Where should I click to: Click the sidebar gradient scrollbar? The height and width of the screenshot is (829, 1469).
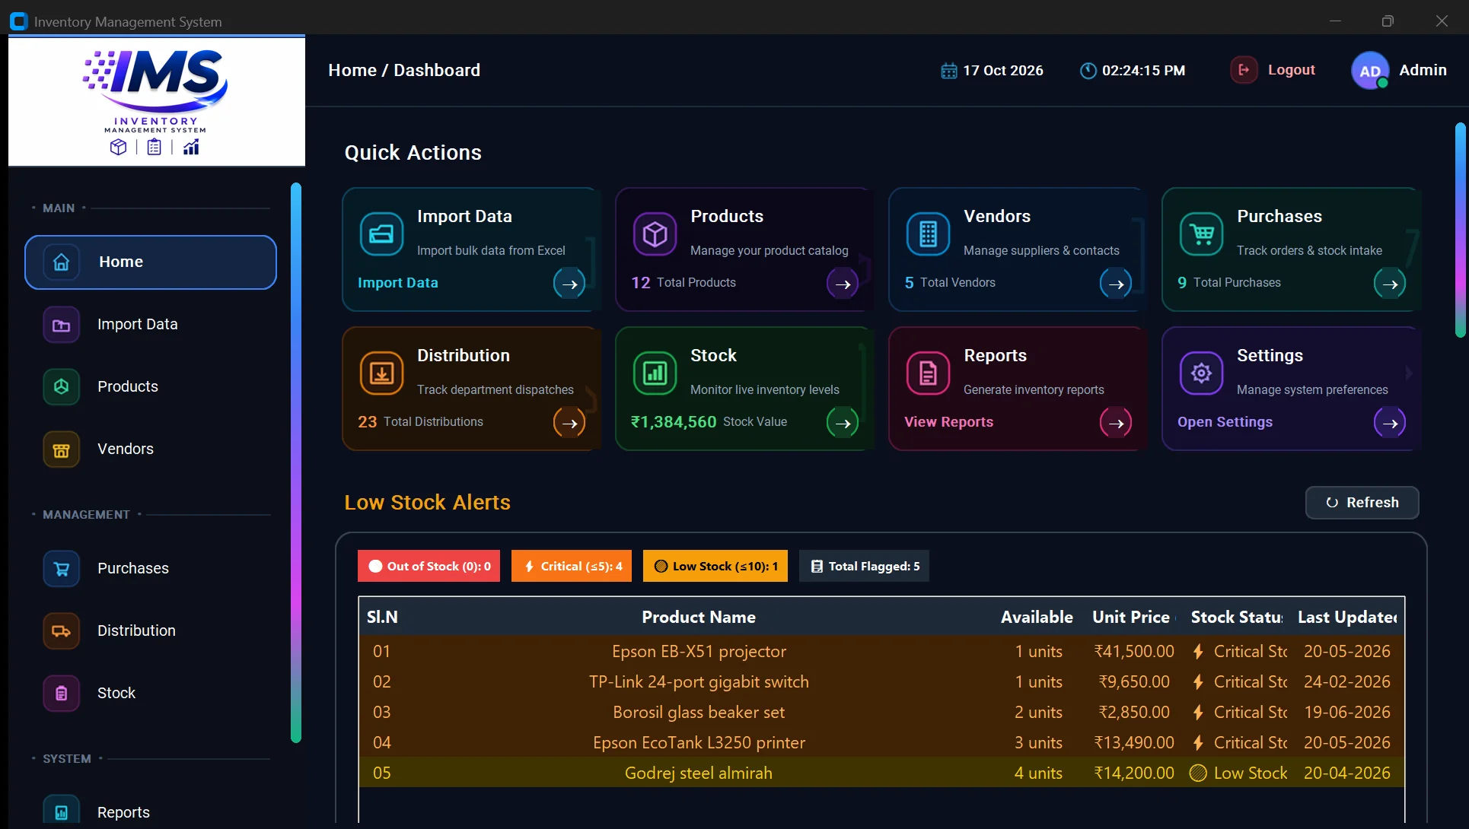click(296, 462)
